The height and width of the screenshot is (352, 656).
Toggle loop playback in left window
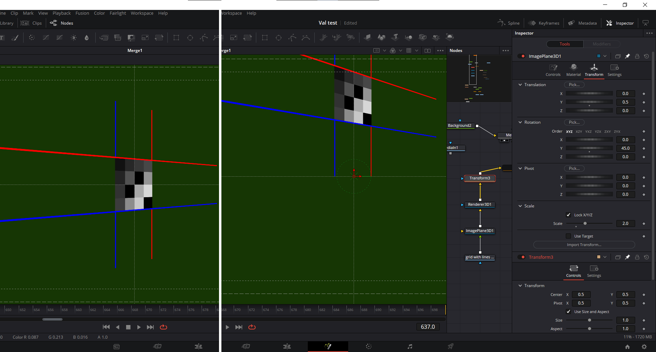[x=164, y=327]
